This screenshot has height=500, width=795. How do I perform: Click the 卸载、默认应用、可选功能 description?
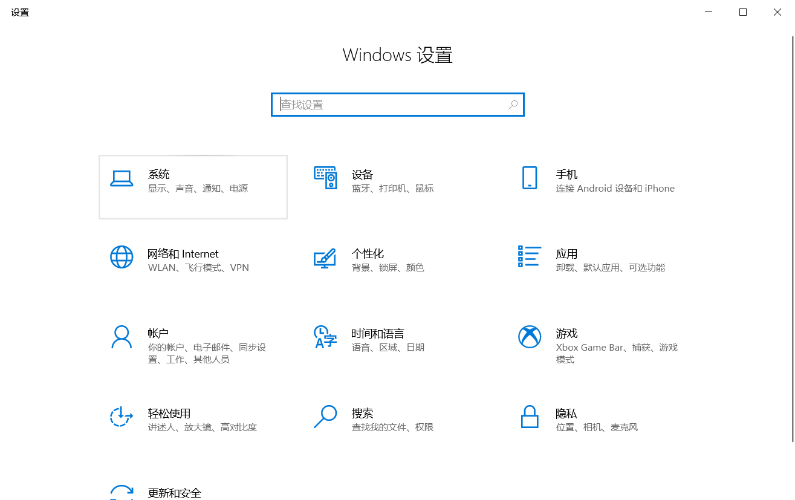[611, 268]
